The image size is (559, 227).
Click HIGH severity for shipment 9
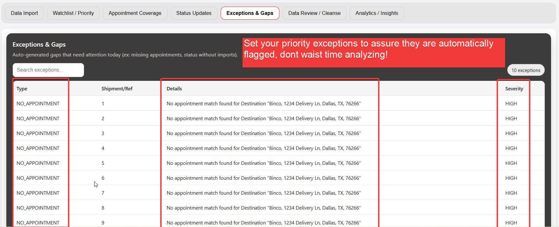coord(511,223)
